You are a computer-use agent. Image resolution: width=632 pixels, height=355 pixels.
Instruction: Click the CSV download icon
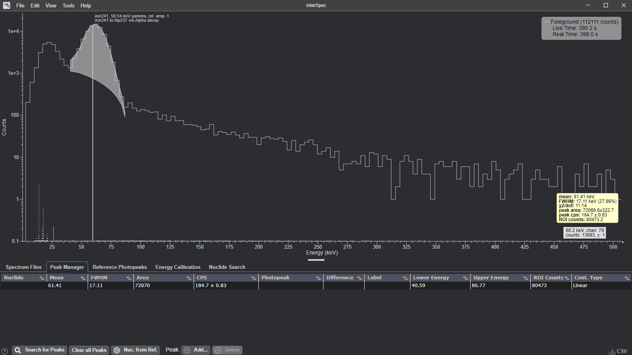(x=612, y=351)
